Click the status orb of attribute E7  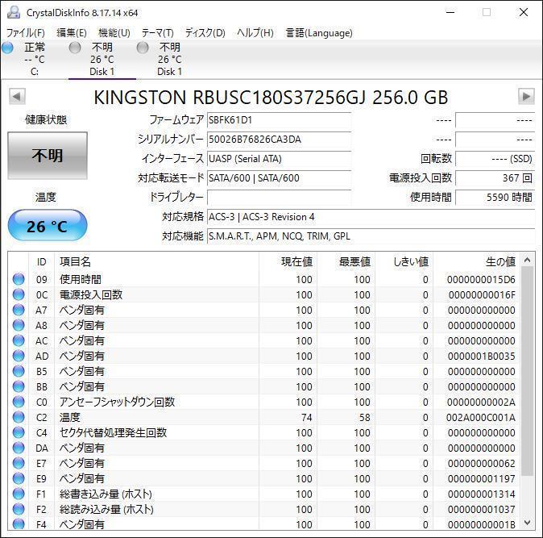[19, 463]
